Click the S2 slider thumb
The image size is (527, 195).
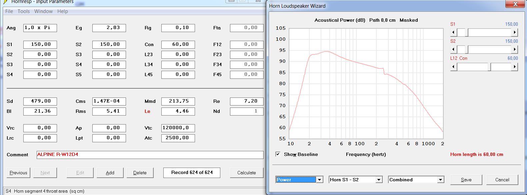467,49
